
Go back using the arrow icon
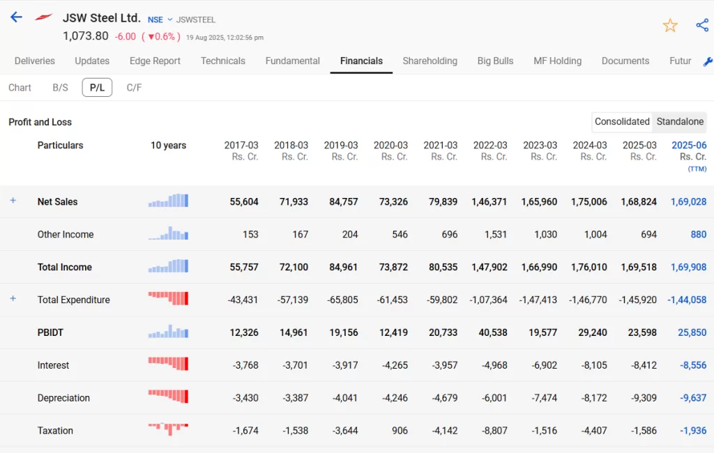click(17, 17)
